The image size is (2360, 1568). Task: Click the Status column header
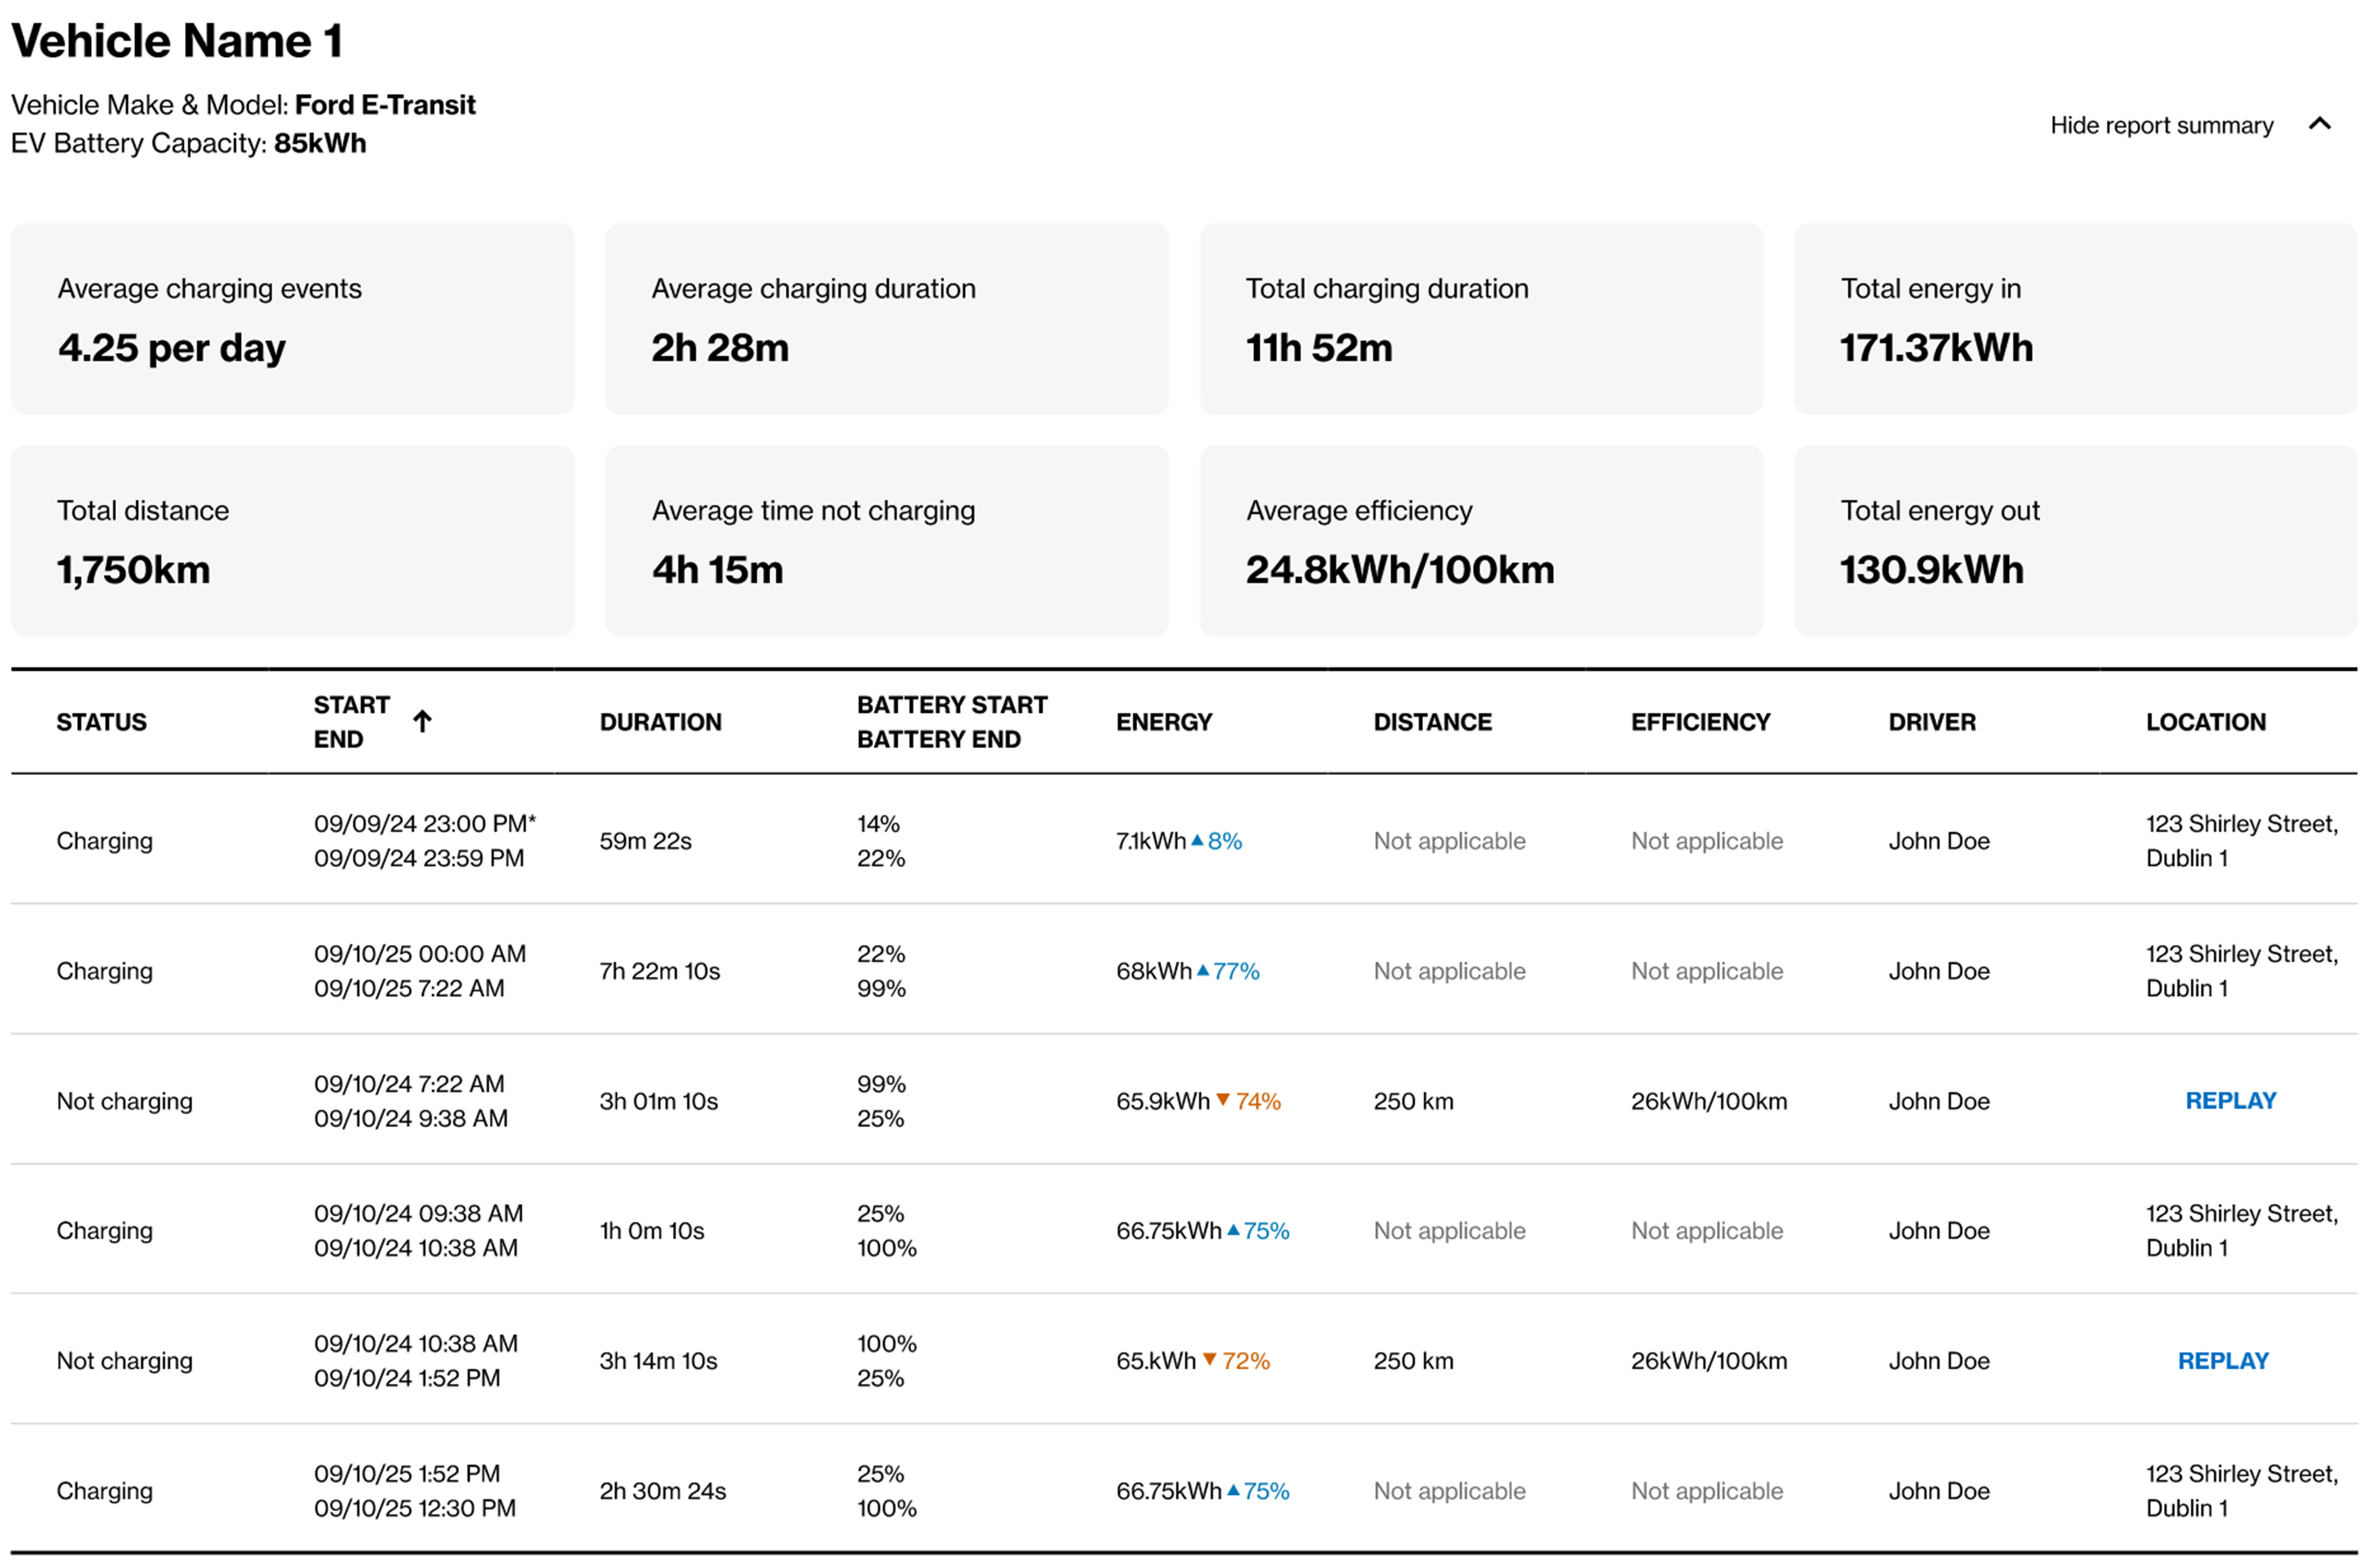101,722
